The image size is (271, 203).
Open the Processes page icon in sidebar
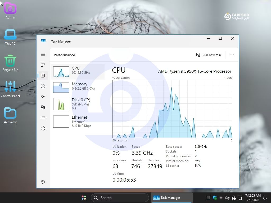coord(43,65)
